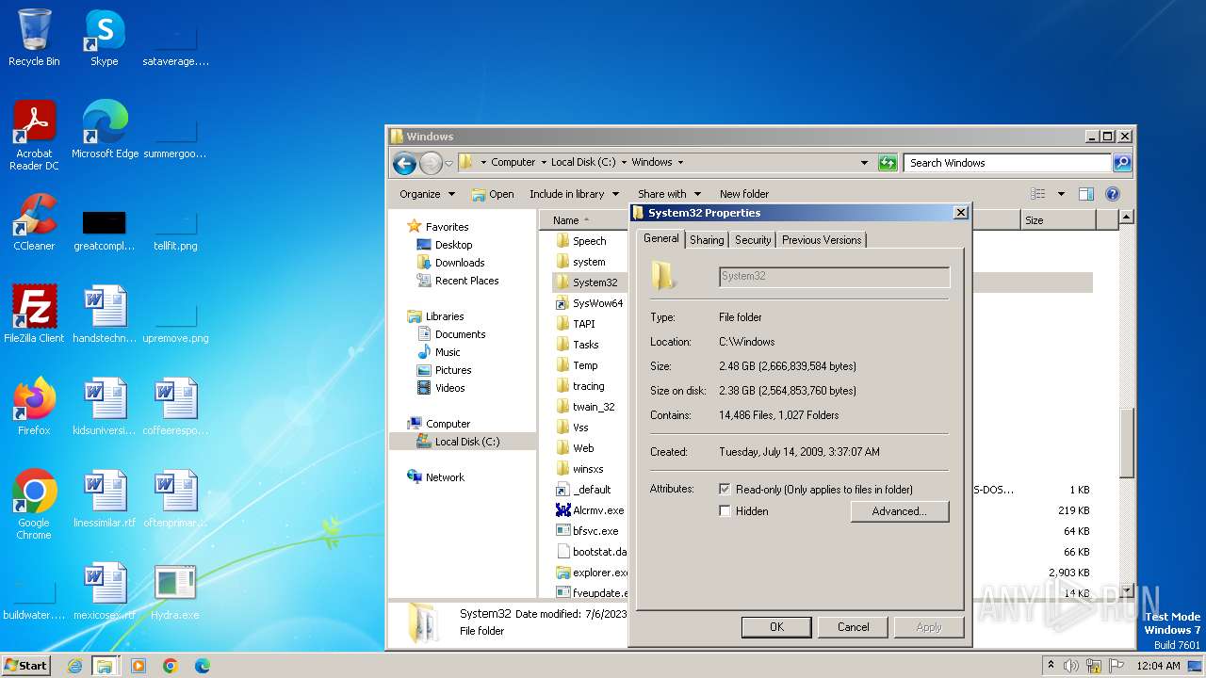The height and width of the screenshot is (678, 1206).
Task: Select Network in navigation pane
Action: [x=445, y=477]
